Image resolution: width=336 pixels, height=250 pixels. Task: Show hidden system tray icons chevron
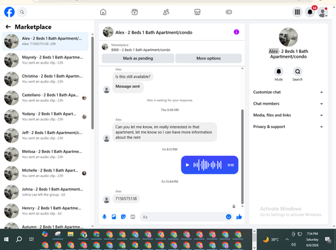pyautogui.click(x=287, y=239)
